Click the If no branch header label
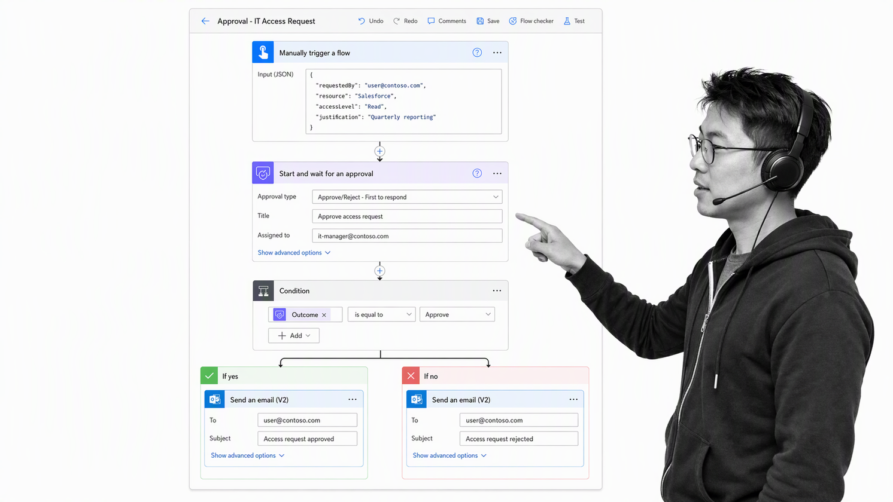The image size is (893, 502). (431, 376)
